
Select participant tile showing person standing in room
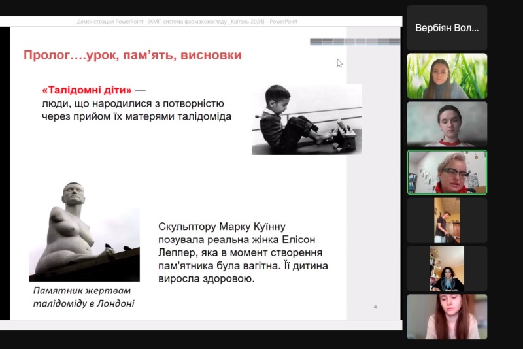coord(447,220)
